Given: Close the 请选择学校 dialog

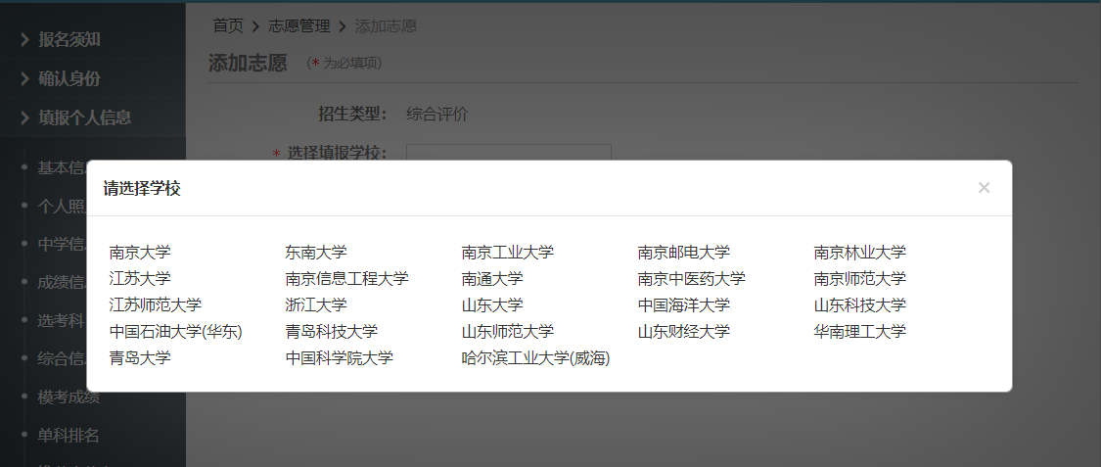Looking at the screenshot, I should click(984, 188).
